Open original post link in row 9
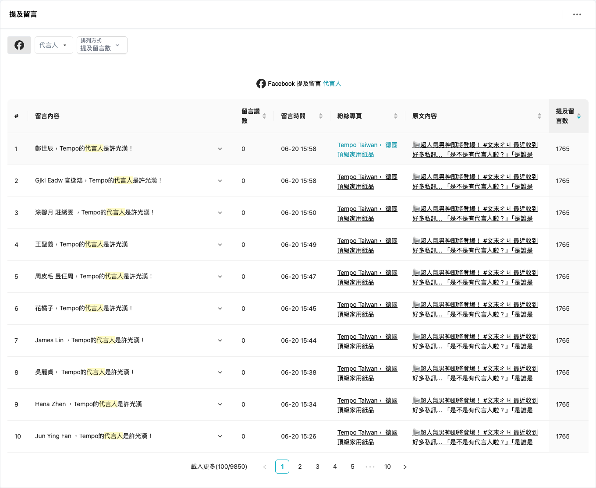This screenshot has width=596, height=488. [475, 405]
